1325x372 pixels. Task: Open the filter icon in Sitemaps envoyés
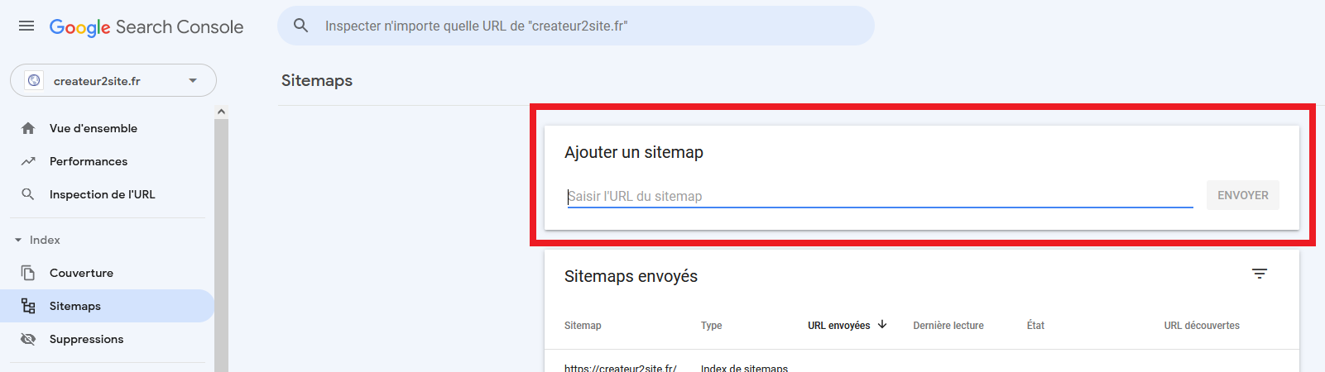(x=1259, y=274)
